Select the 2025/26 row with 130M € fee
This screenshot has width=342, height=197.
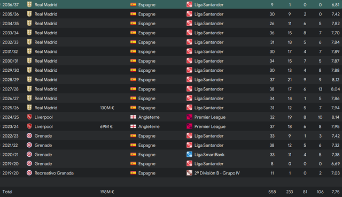[x=171, y=108]
